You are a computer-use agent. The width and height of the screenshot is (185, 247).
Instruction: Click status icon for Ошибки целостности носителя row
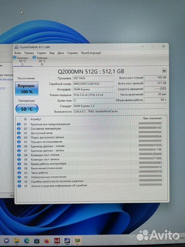[x=19, y=182]
